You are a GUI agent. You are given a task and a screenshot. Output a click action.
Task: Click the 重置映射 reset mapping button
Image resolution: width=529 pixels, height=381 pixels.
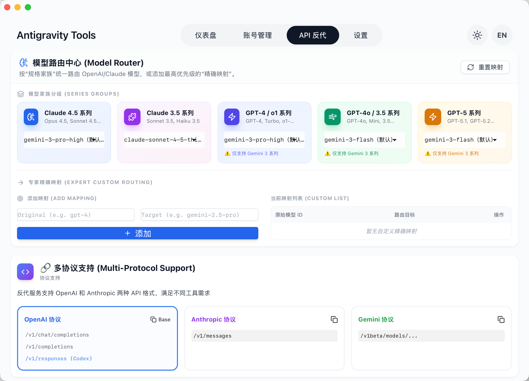(485, 67)
